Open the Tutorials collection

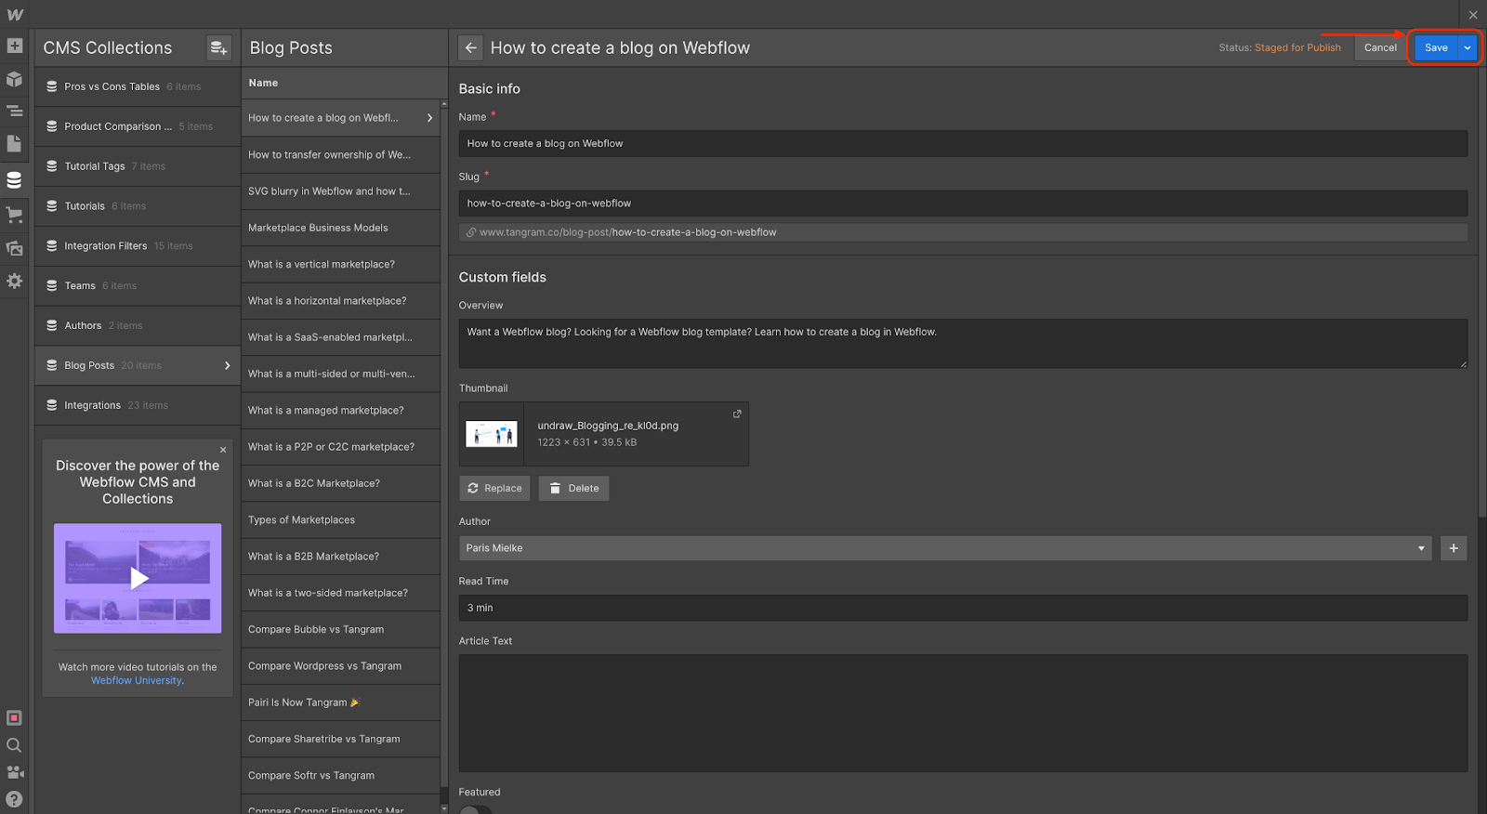coord(138,206)
